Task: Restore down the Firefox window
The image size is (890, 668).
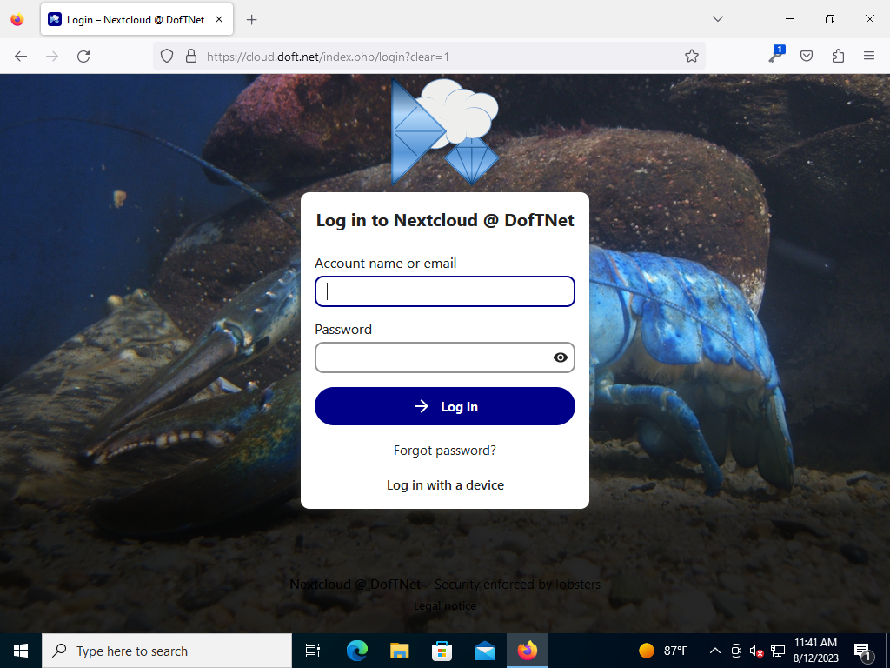Action: 830,19
